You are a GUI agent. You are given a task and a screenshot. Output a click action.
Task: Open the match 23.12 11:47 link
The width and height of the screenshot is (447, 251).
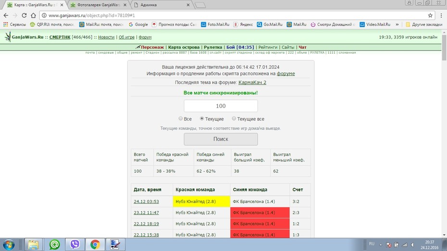146,213
